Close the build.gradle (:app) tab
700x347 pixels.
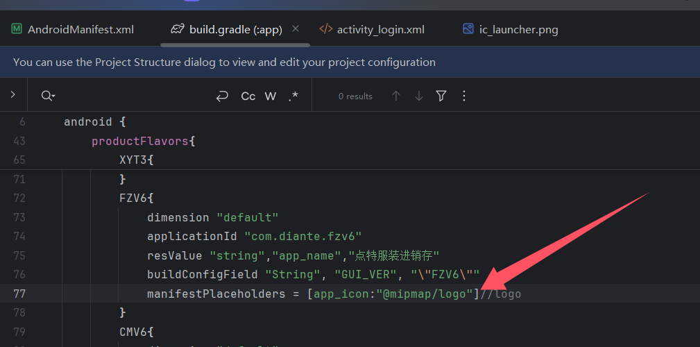[296, 29]
